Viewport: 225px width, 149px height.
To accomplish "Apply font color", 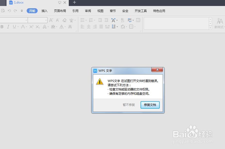I will click(62, 27).
